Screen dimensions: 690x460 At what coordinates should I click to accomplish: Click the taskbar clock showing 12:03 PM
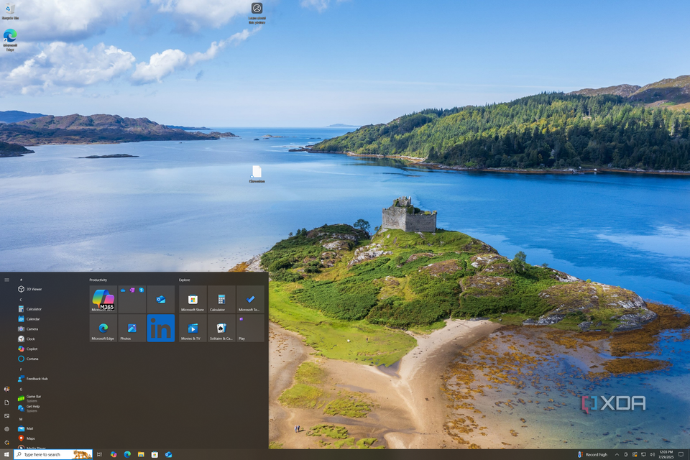tap(666, 455)
